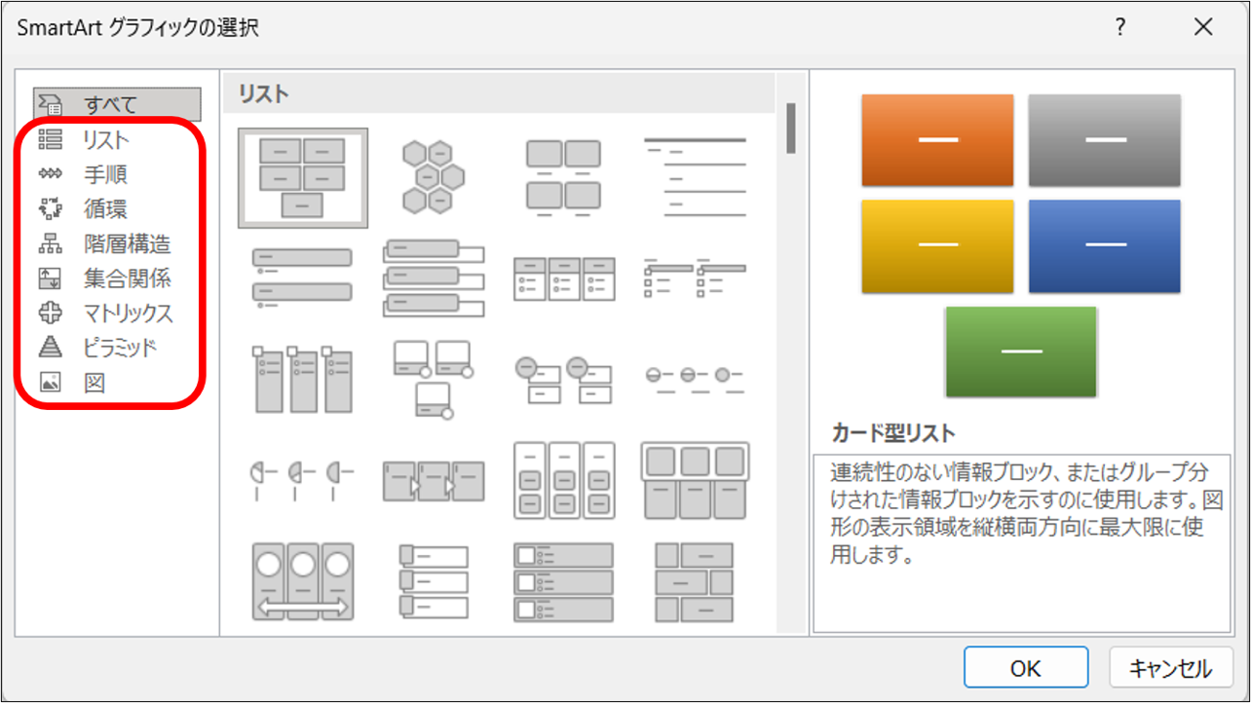Choose the two rounded bars bullet list layout
This screenshot has width=1251, height=703.
point(303,277)
